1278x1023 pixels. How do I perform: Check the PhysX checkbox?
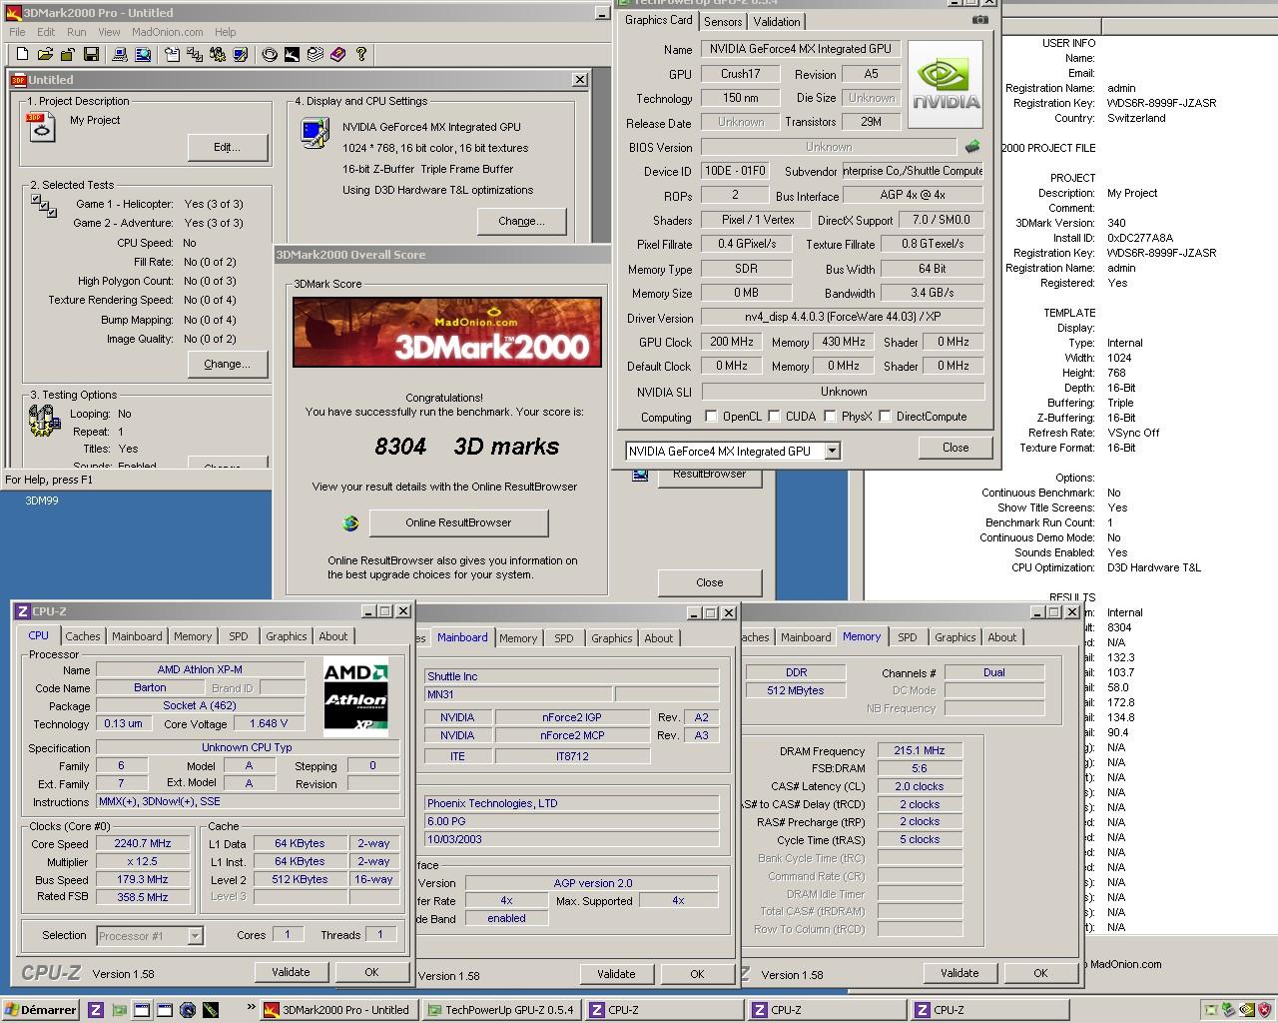[829, 417]
